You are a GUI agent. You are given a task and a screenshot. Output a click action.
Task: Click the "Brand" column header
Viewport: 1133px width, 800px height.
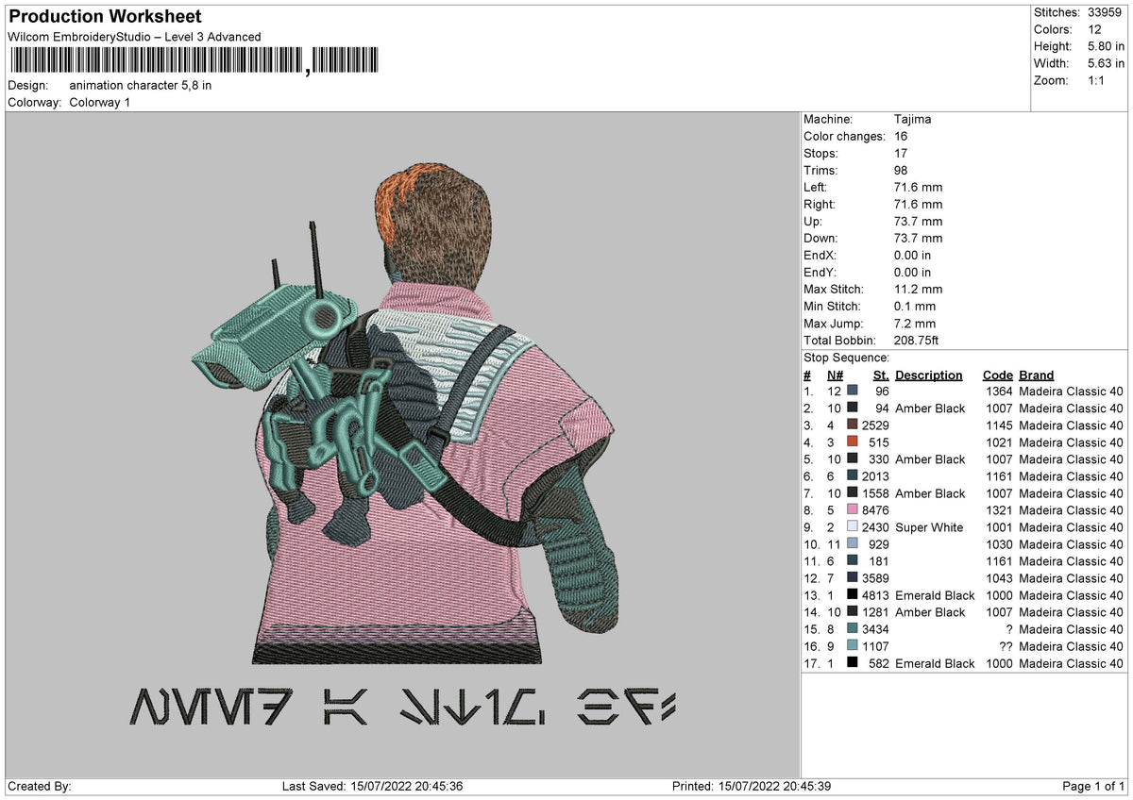pyautogui.click(x=1037, y=375)
